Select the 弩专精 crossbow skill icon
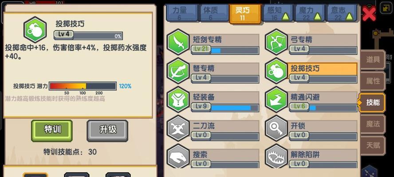The image size is (394, 177). coord(178,71)
